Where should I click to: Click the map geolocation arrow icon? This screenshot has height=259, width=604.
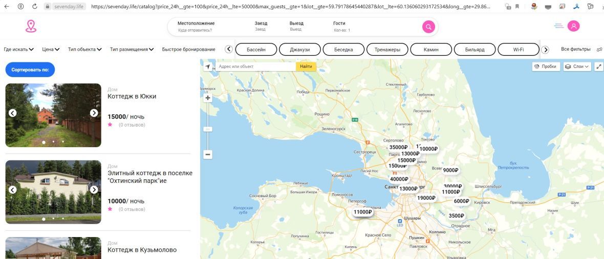point(208,66)
